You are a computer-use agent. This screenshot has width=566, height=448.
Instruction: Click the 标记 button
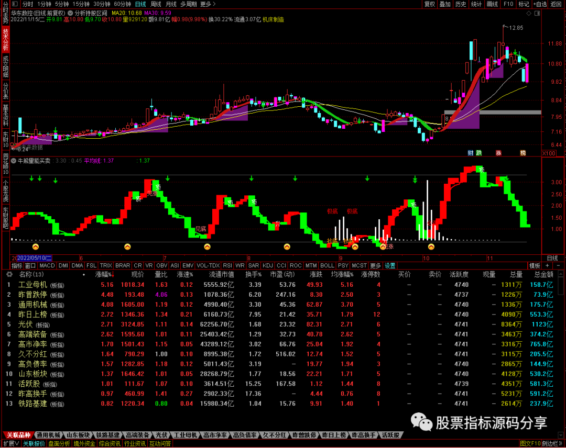(524, 4)
